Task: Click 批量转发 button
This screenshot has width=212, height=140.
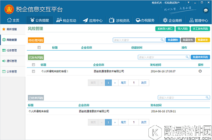Action: point(203,40)
